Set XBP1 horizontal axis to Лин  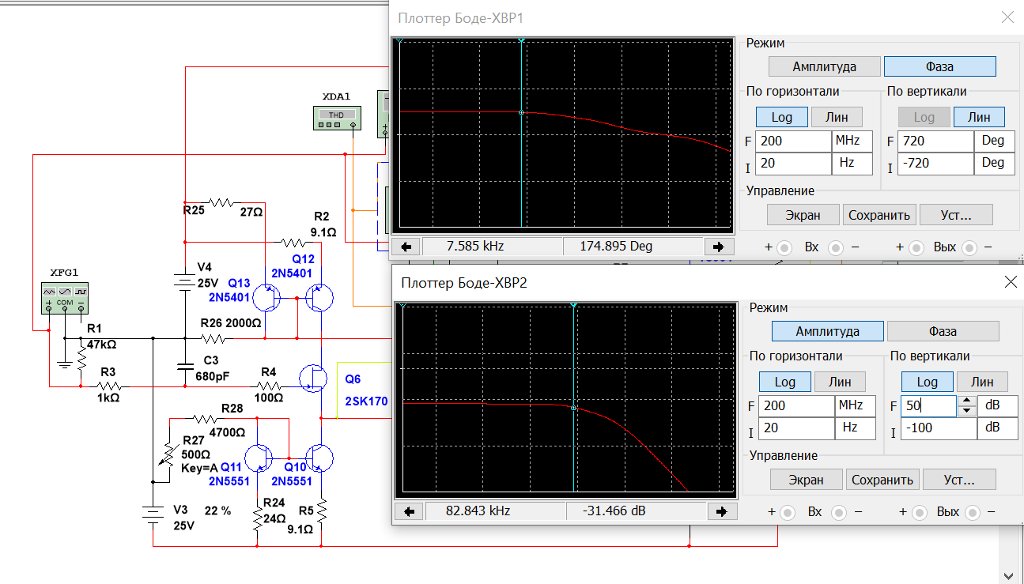pyautogui.click(x=837, y=117)
